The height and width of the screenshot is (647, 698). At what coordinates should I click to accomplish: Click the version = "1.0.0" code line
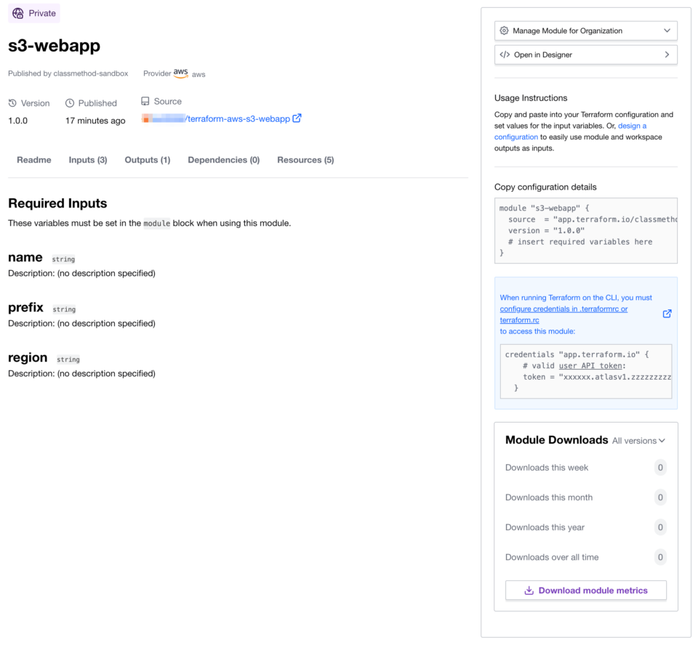pos(546,230)
